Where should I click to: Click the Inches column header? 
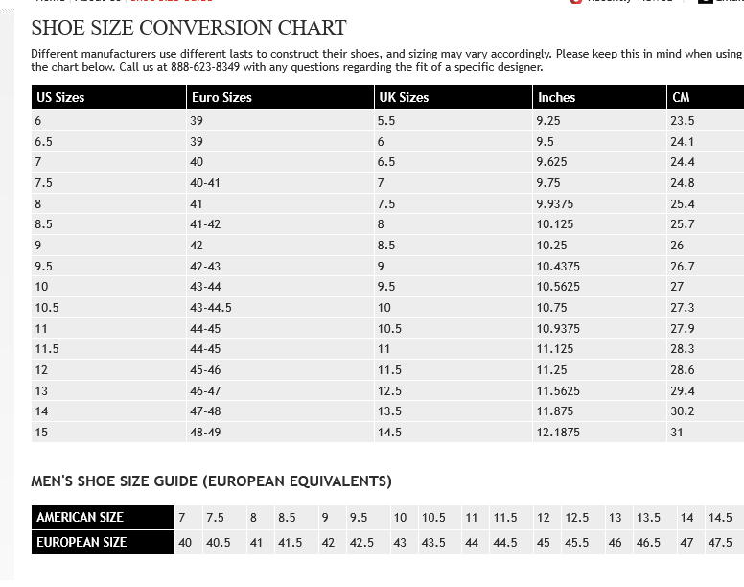coord(600,97)
